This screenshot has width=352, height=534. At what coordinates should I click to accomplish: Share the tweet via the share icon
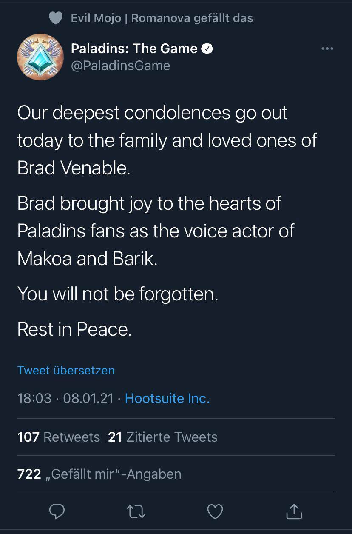[294, 512]
